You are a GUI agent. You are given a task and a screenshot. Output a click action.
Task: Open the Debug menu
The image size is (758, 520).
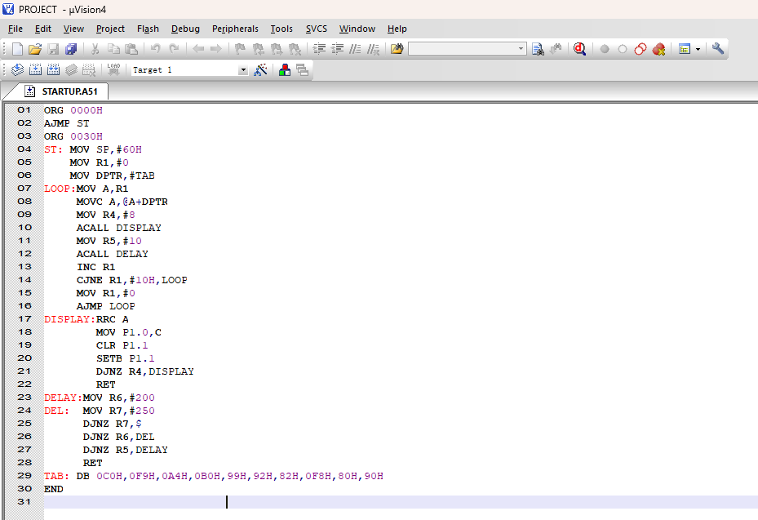coord(186,29)
